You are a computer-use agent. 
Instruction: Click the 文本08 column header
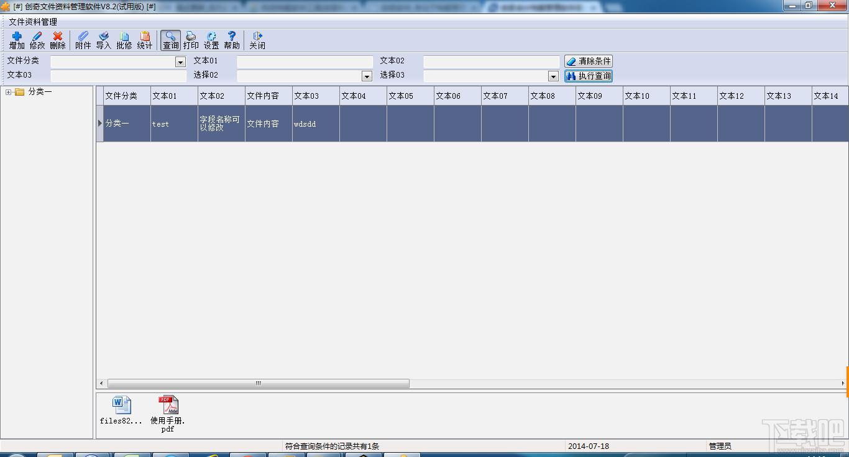coord(552,96)
